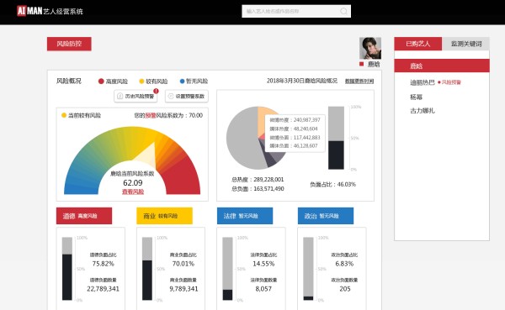Image resolution: width=505 pixels, height=310 pixels.
Task: Click the 8,057 count value
Action: [263, 289]
